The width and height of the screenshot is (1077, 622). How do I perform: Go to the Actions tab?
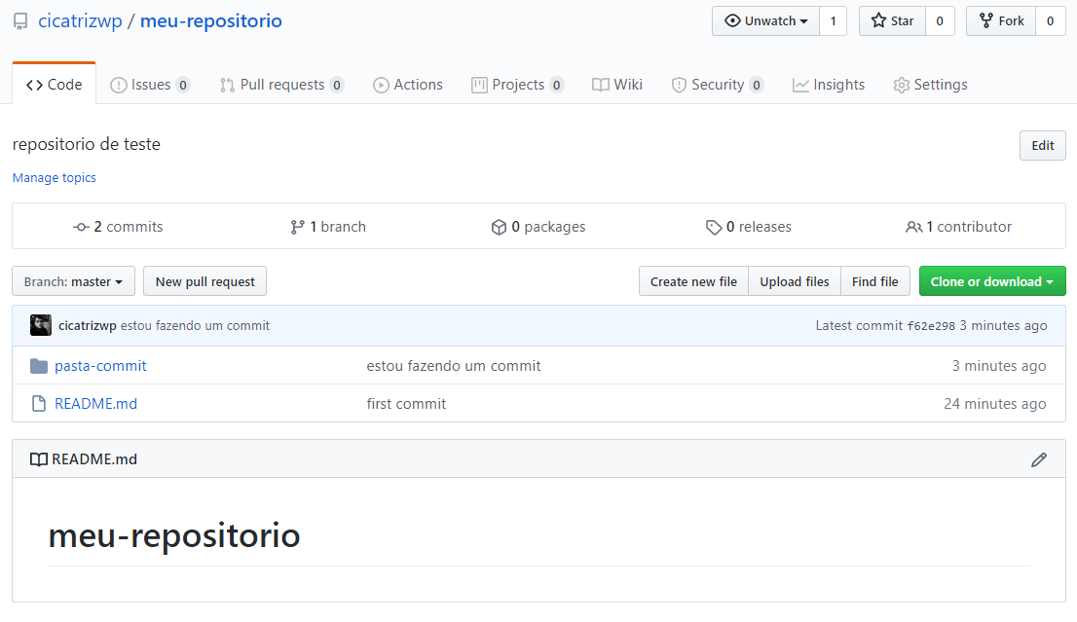click(408, 85)
